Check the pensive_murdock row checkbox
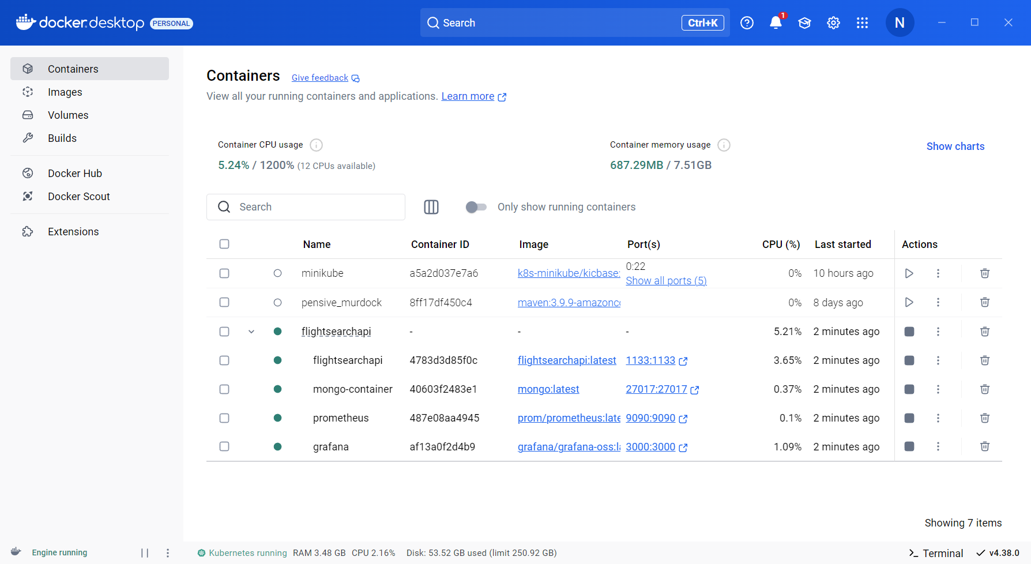 [x=224, y=302]
